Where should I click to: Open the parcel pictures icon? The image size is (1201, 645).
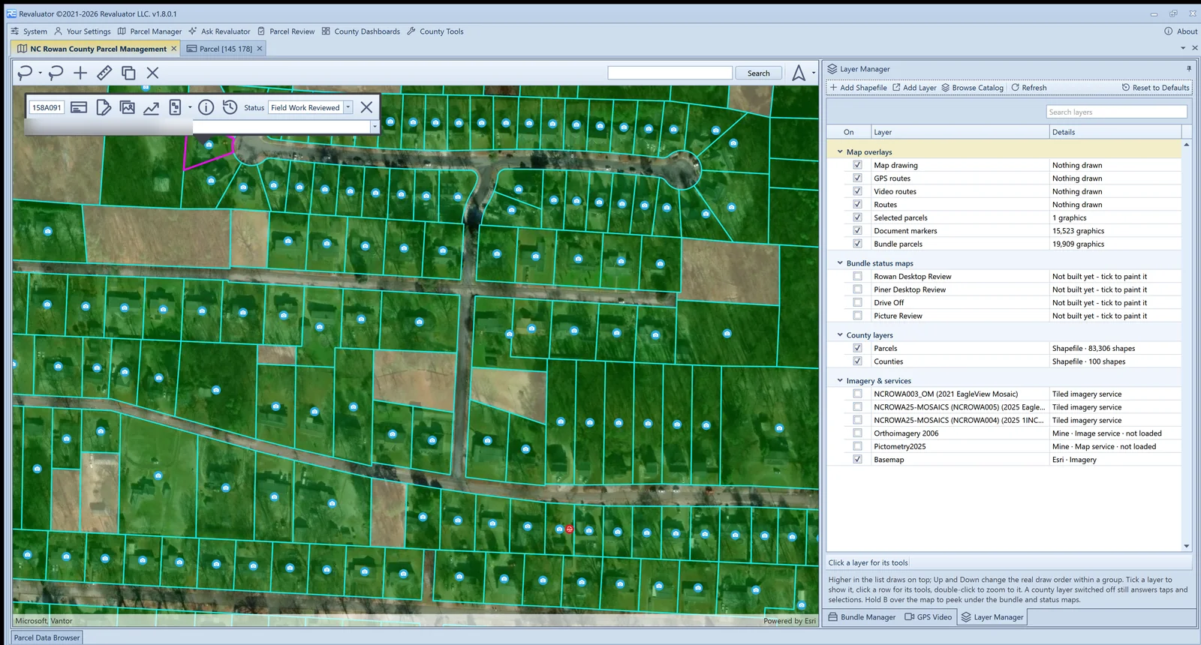[x=128, y=107]
